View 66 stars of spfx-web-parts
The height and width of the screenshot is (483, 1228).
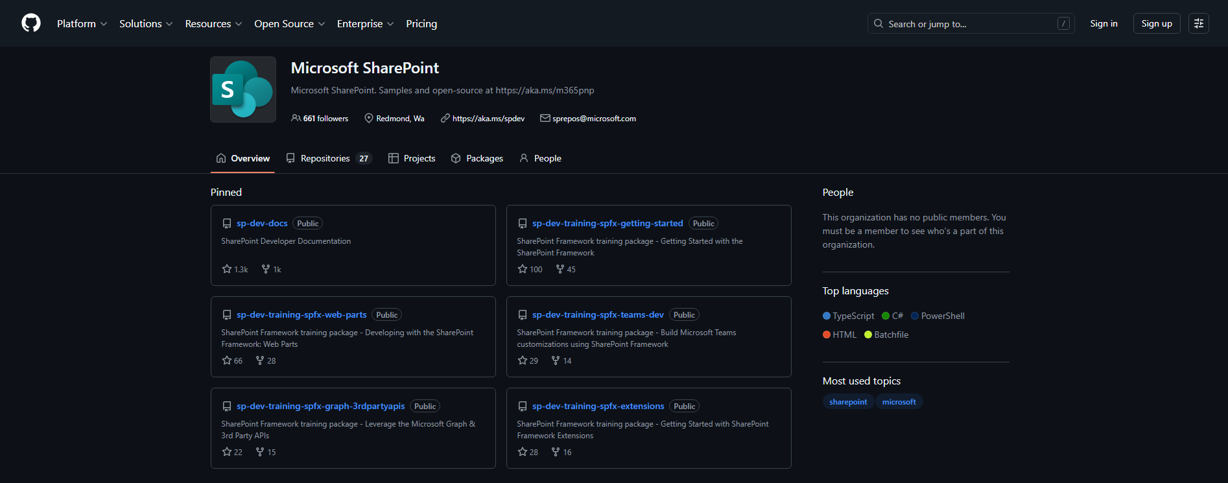point(232,360)
